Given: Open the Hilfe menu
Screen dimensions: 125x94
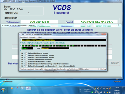Looking at the screenshot, I should pos(39,37).
